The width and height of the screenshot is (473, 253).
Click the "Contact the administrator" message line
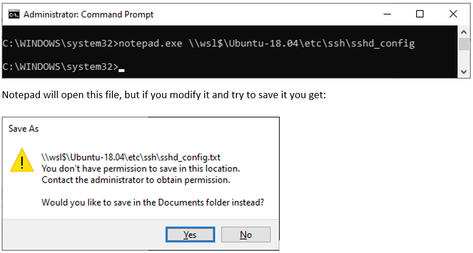tap(136, 180)
